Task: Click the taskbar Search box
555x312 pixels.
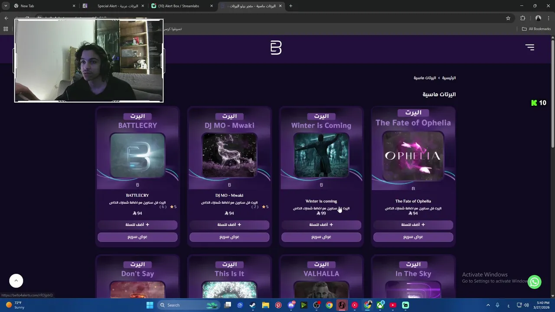Action: click(189, 305)
